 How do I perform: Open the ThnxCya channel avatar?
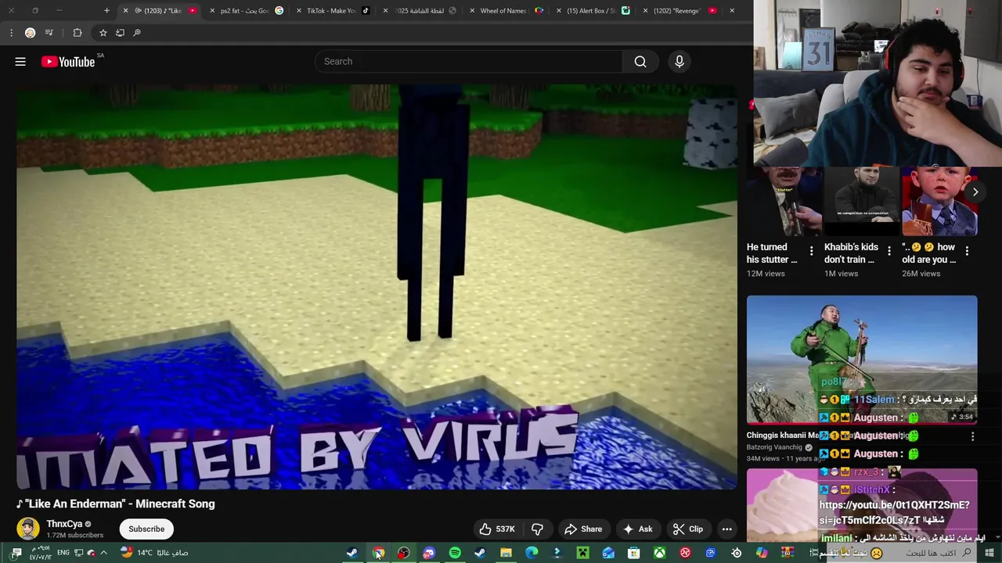(x=28, y=529)
